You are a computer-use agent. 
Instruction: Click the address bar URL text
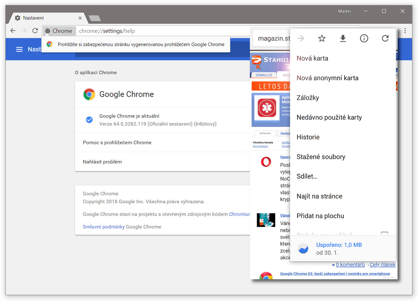pos(107,31)
